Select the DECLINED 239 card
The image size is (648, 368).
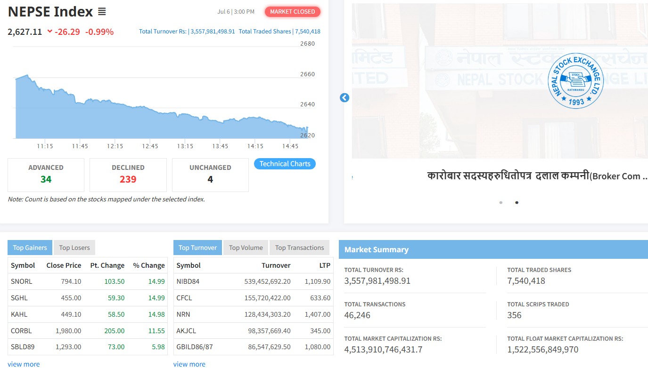coord(128,175)
